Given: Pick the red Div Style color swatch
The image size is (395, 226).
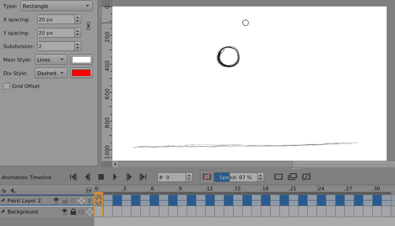Looking at the screenshot, I should 81,73.
